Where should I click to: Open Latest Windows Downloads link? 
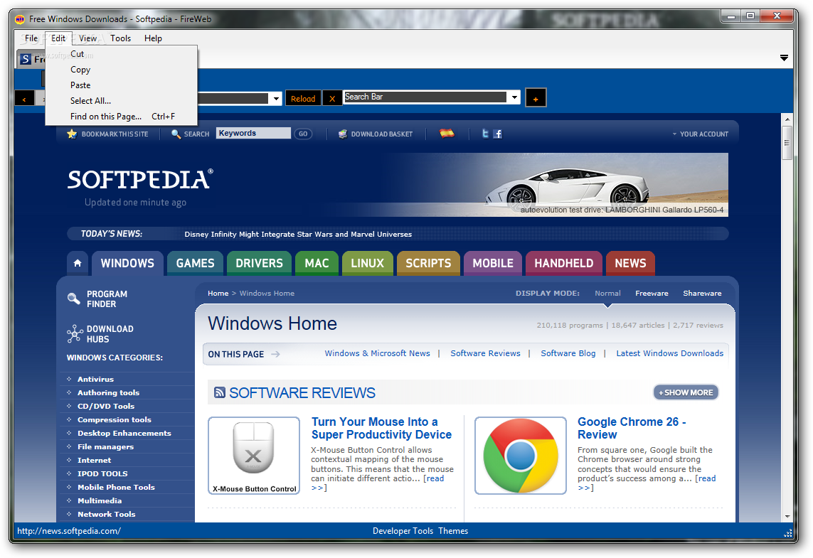[x=670, y=353]
